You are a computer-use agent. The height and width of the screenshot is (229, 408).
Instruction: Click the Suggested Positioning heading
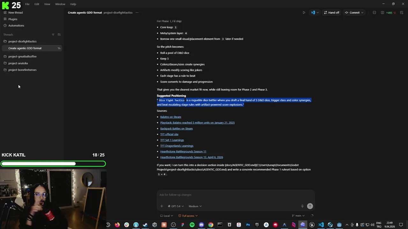click(x=171, y=96)
